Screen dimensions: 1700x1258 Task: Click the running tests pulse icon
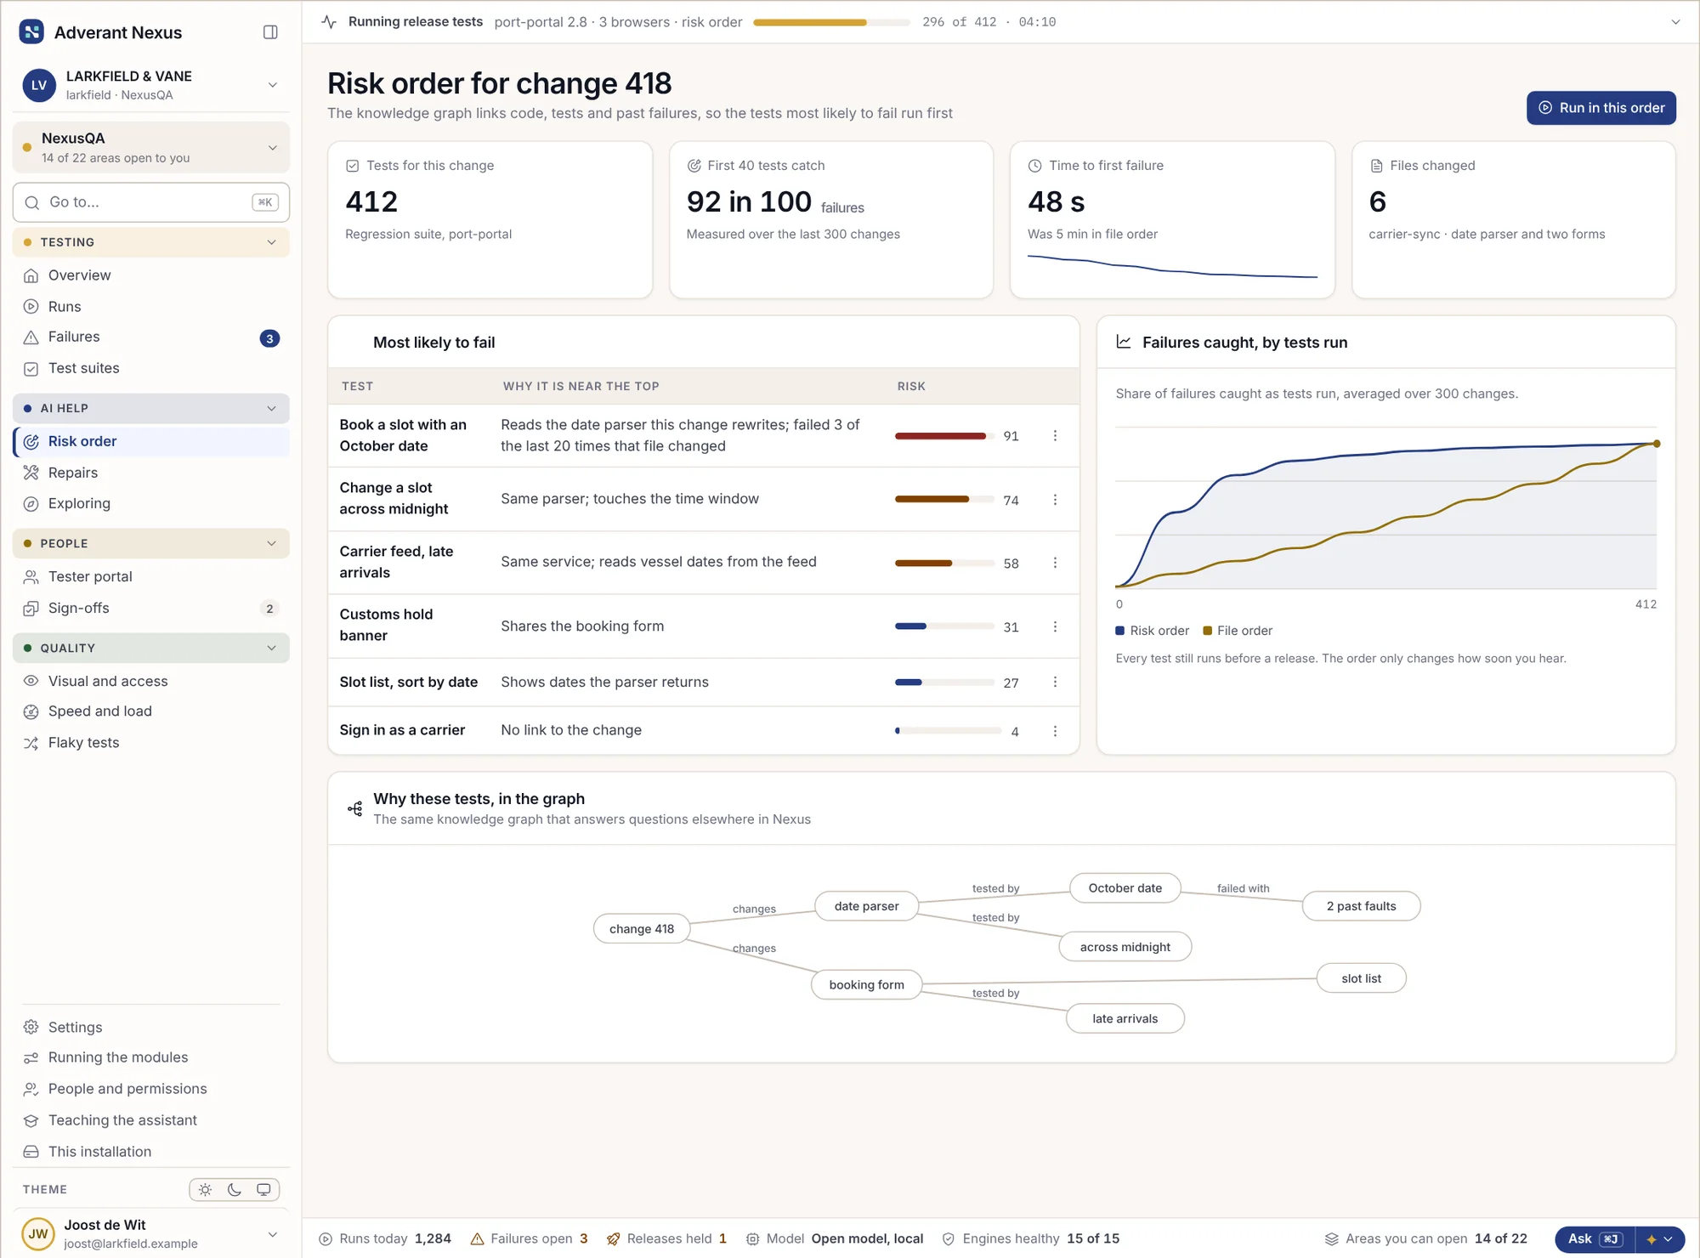point(330,22)
